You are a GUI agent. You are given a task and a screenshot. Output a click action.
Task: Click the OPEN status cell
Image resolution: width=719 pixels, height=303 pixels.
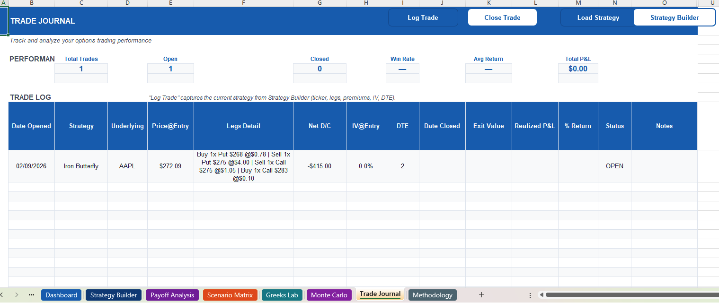point(614,166)
